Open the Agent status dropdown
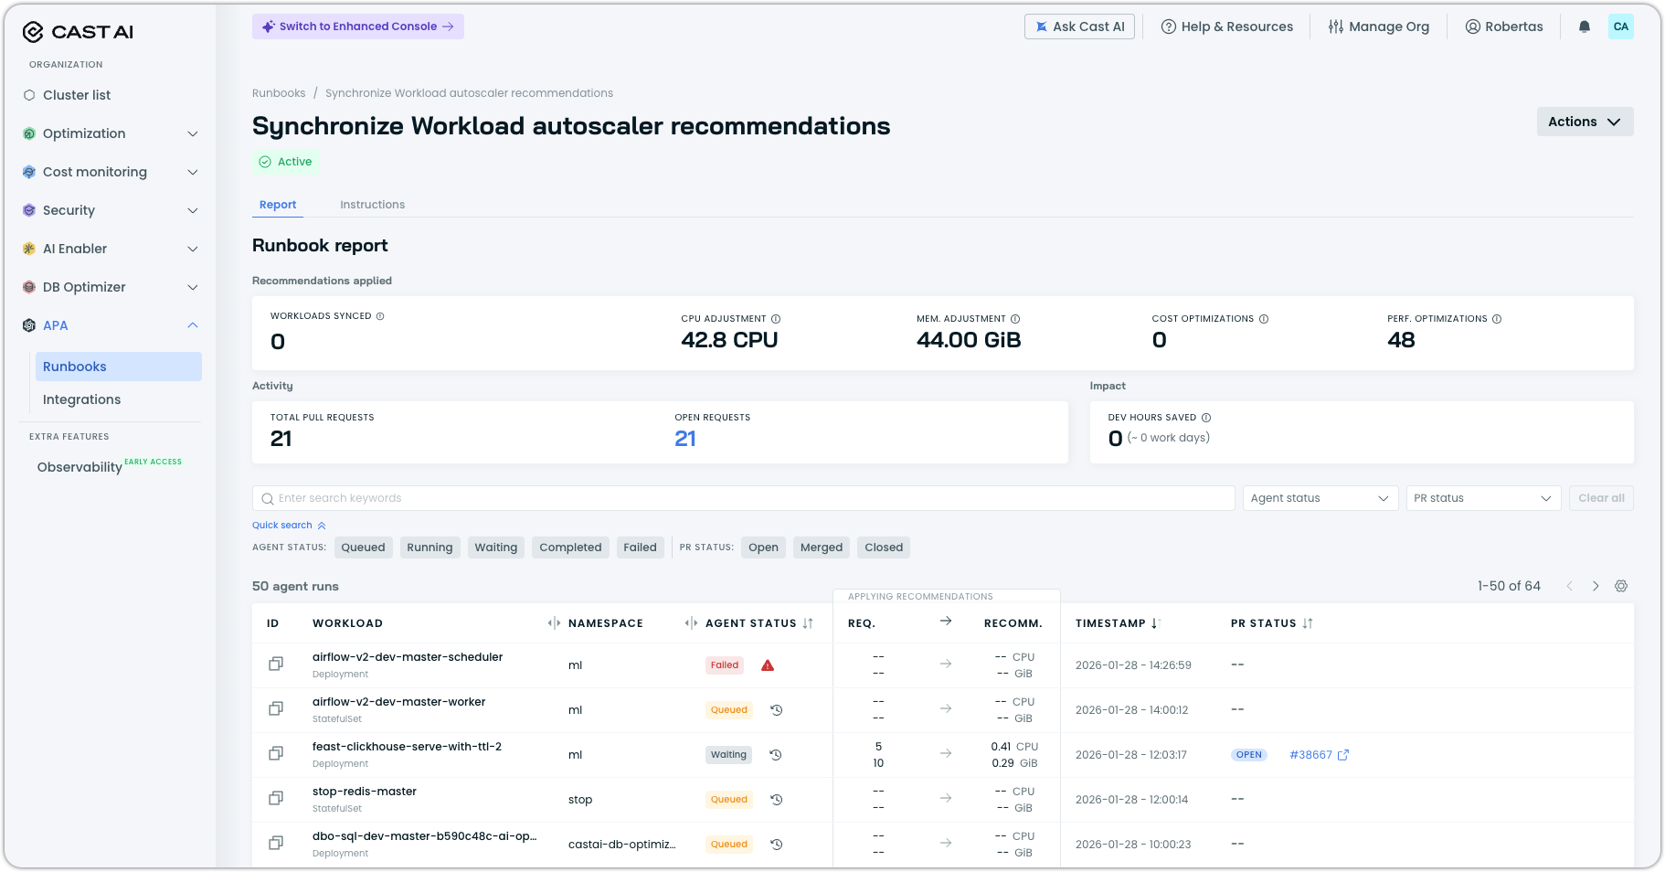 point(1320,498)
